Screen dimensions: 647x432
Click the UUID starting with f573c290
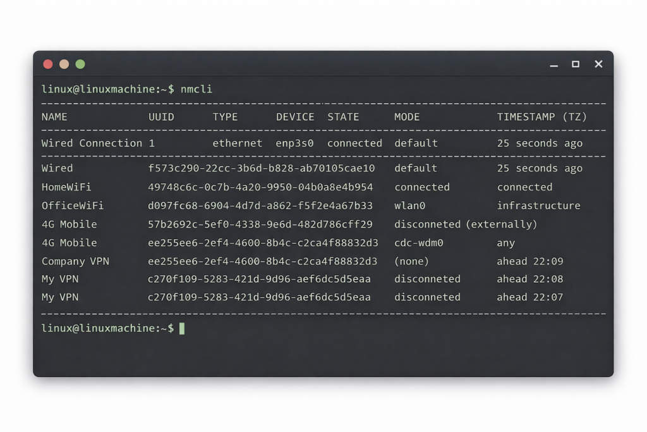click(261, 168)
